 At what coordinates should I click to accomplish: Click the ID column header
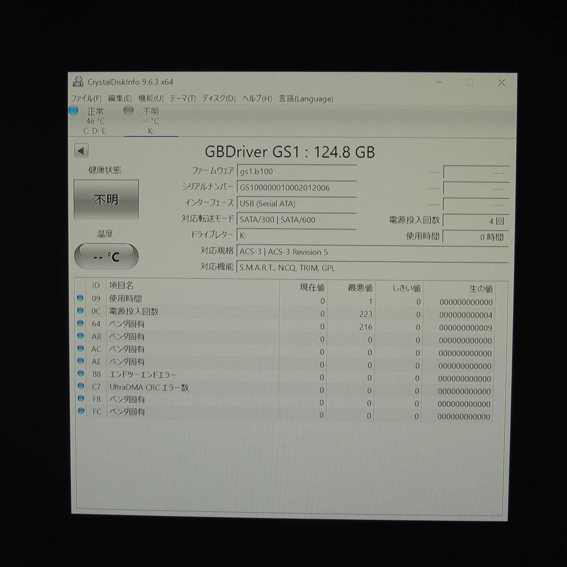tap(96, 286)
